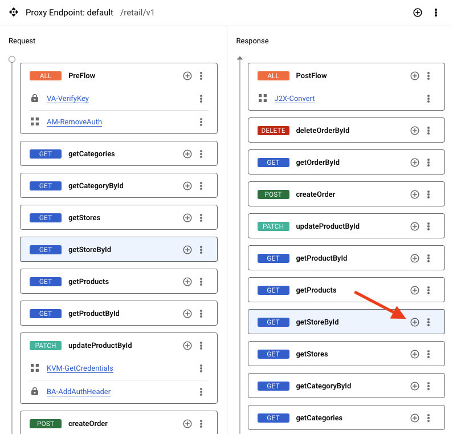This screenshot has width=453, height=434.
Task: Select the response getStores flow name
Action: pos(312,354)
